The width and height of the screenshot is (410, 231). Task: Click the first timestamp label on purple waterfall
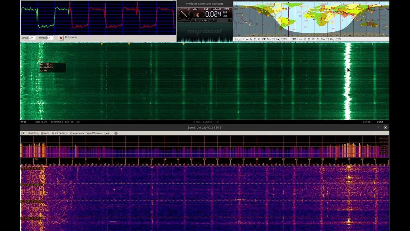32,168
